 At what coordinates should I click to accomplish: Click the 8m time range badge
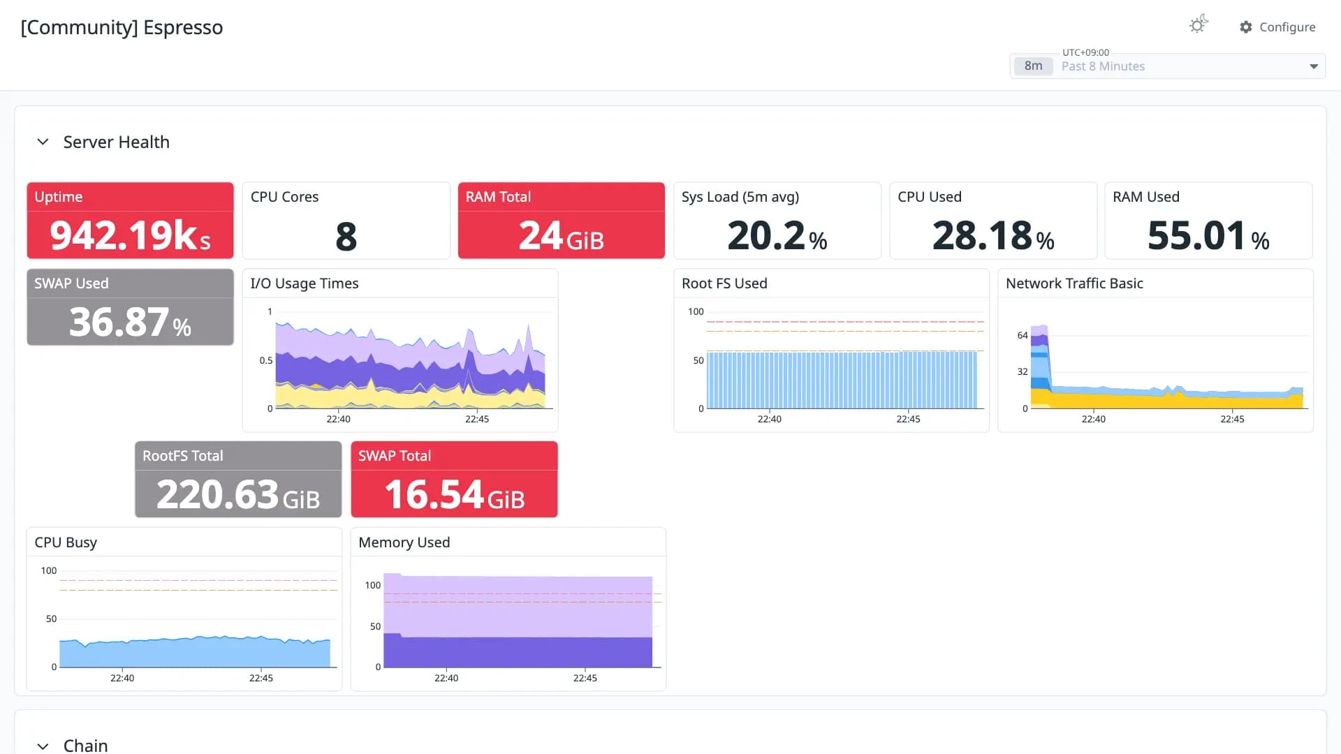1033,66
